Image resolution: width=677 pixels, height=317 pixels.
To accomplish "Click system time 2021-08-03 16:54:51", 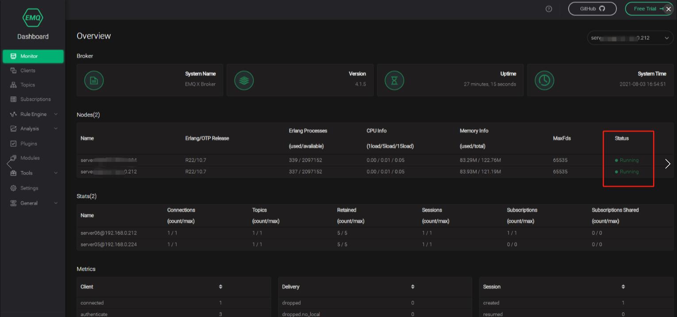I will tap(642, 84).
